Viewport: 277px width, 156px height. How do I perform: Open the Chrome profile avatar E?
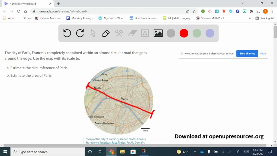point(265,11)
